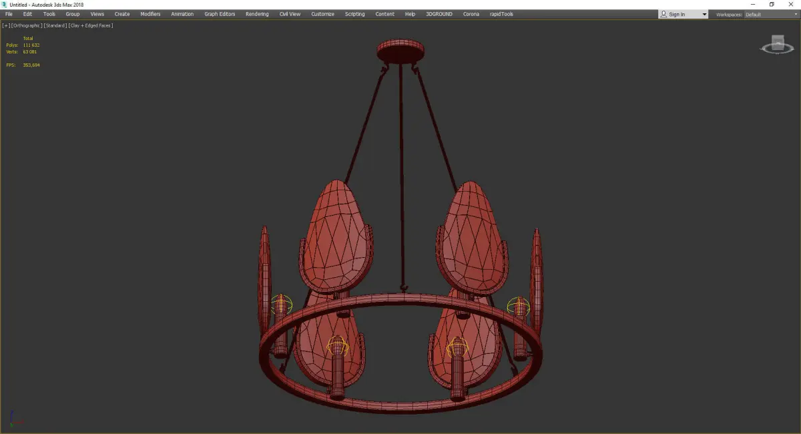Open the Animation menu
Screen dimensions: 801x434
(182, 14)
